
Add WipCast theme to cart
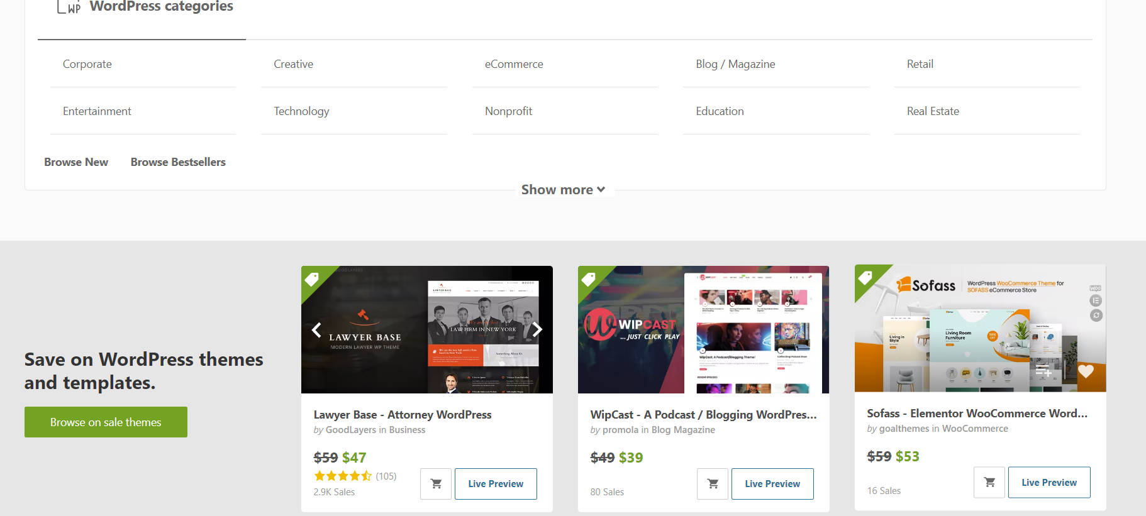713,484
